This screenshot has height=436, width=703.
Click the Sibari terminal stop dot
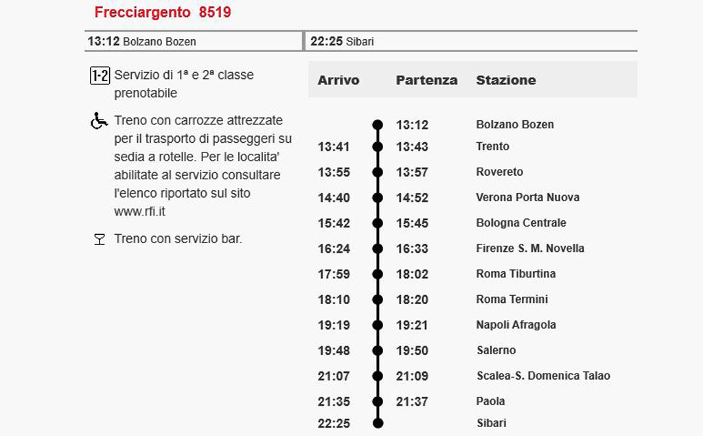378,423
